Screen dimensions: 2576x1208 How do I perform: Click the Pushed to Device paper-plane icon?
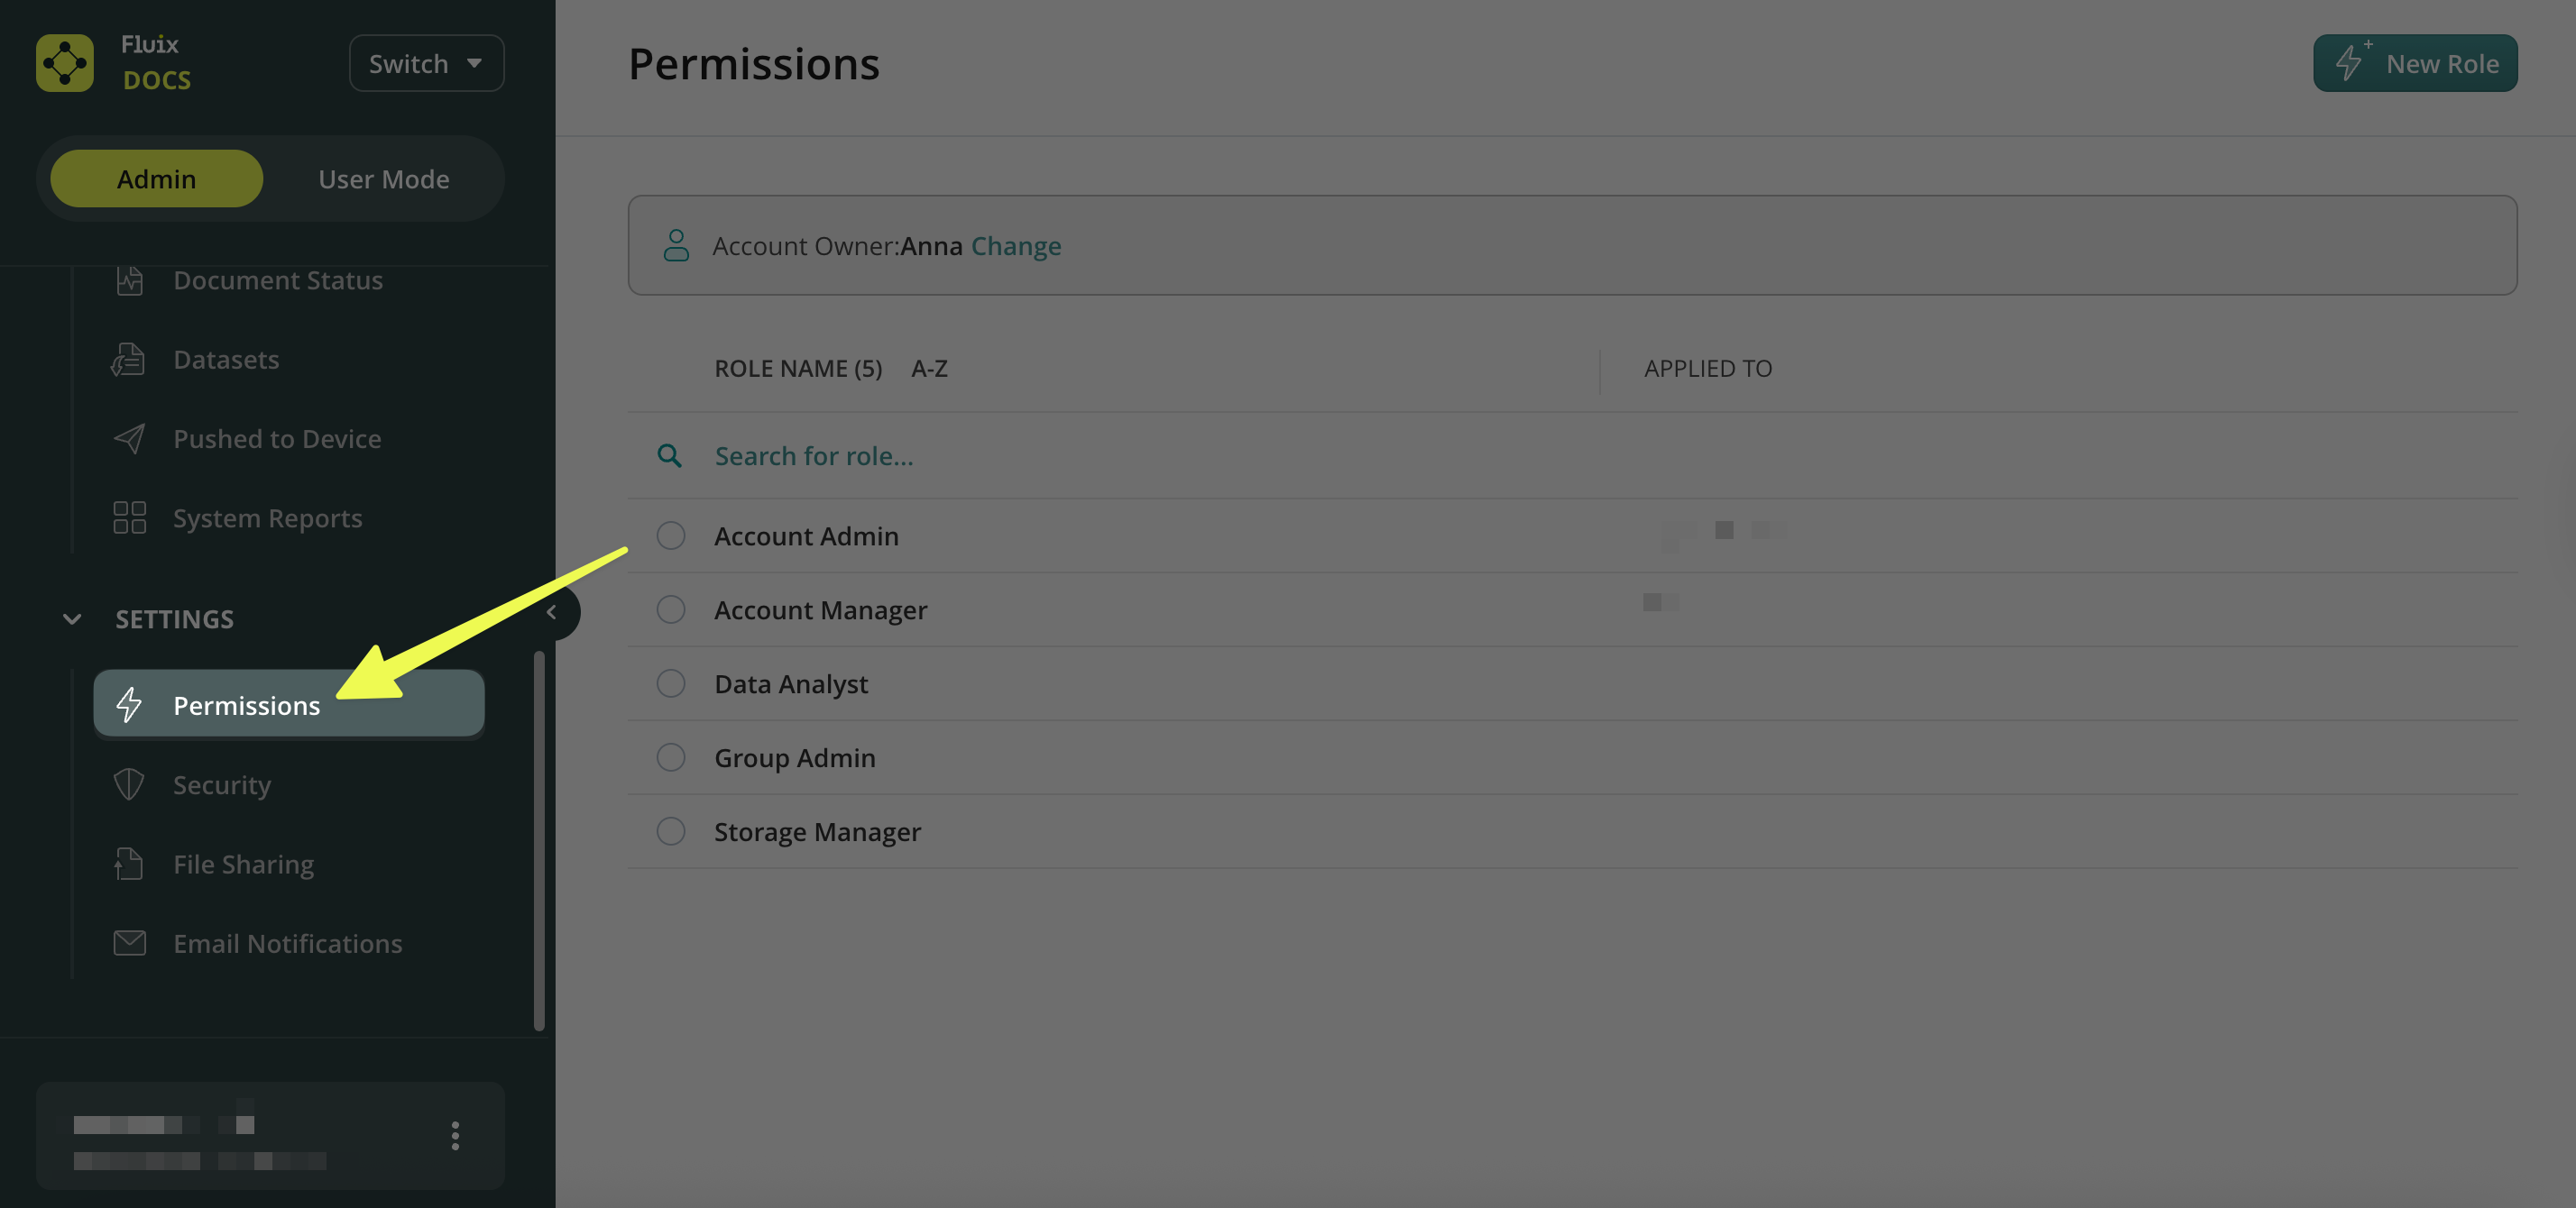[x=129, y=439]
